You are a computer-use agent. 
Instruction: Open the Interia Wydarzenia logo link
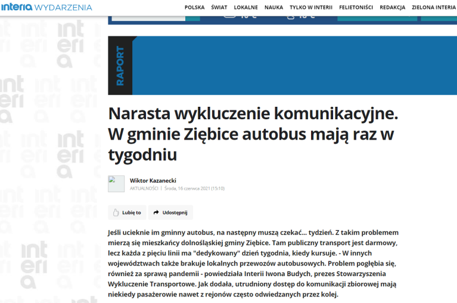click(46, 7)
